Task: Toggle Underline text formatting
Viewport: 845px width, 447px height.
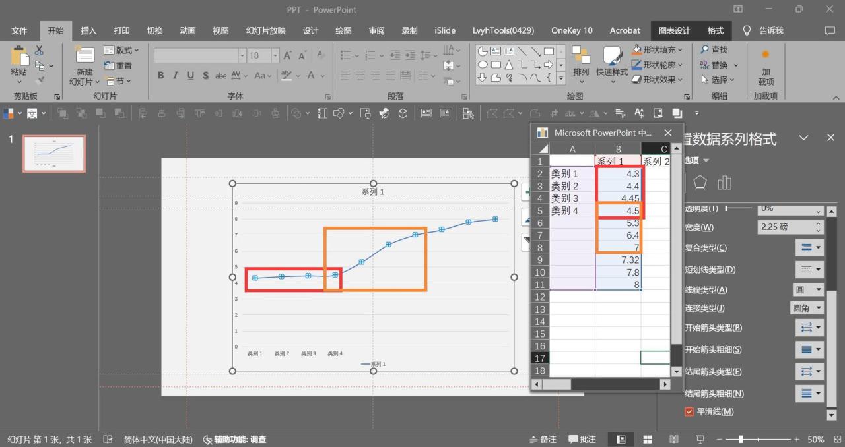Action: click(191, 76)
